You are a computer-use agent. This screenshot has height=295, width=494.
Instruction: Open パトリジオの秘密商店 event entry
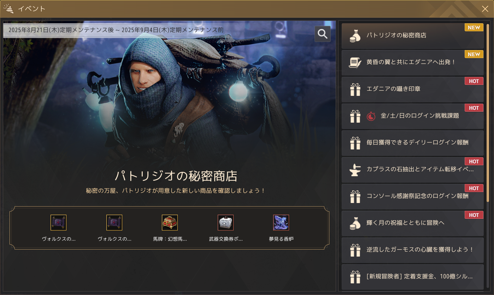click(412, 36)
